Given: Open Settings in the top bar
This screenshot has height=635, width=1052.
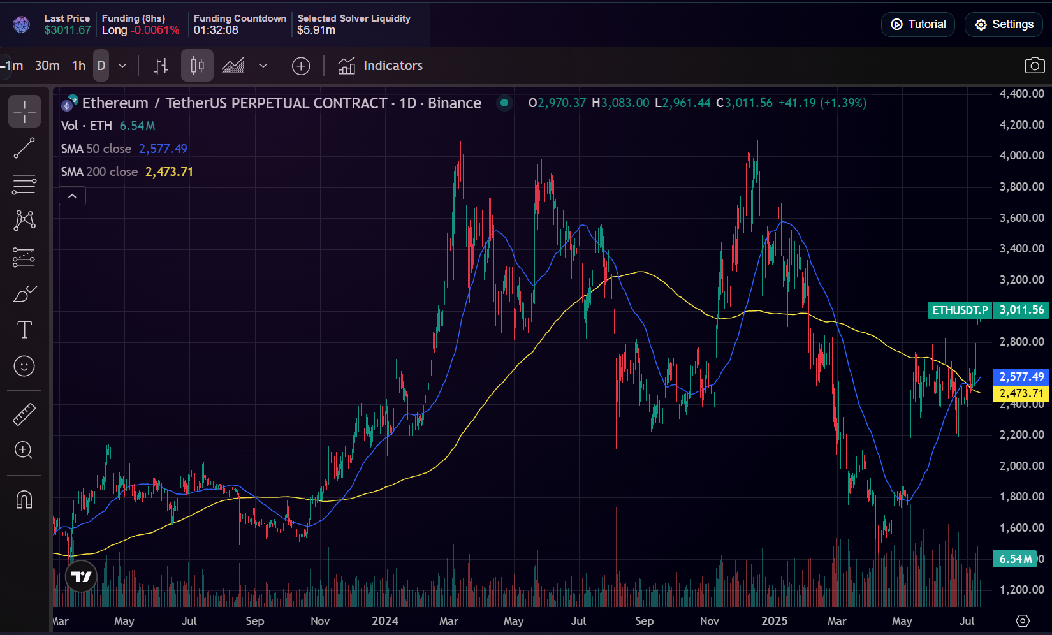Looking at the screenshot, I should pyautogui.click(x=1004, y=24).
